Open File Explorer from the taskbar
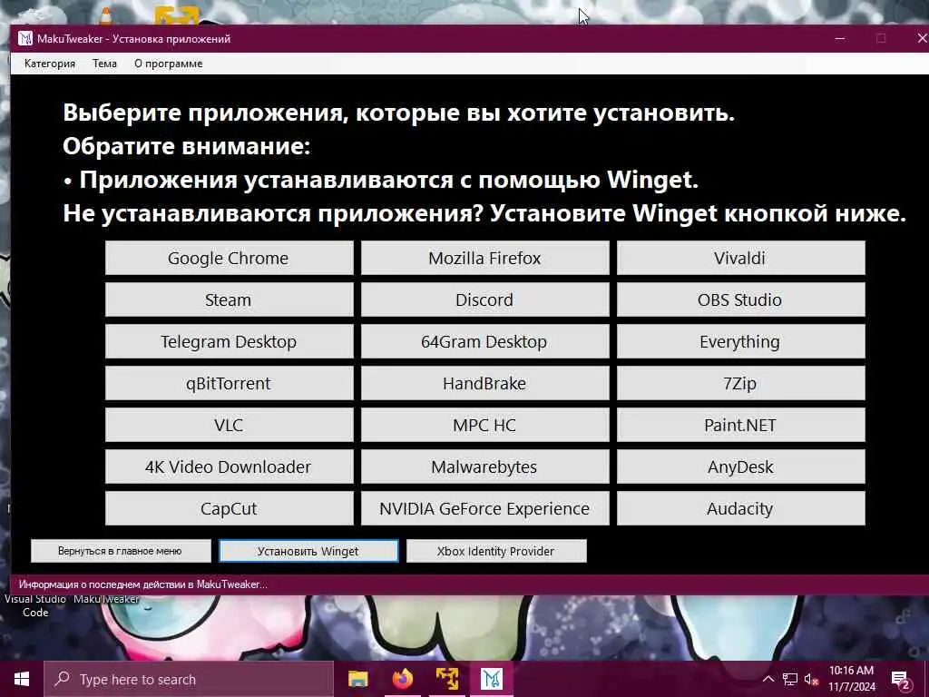929x697 pixels. click(x=357, y=679)
